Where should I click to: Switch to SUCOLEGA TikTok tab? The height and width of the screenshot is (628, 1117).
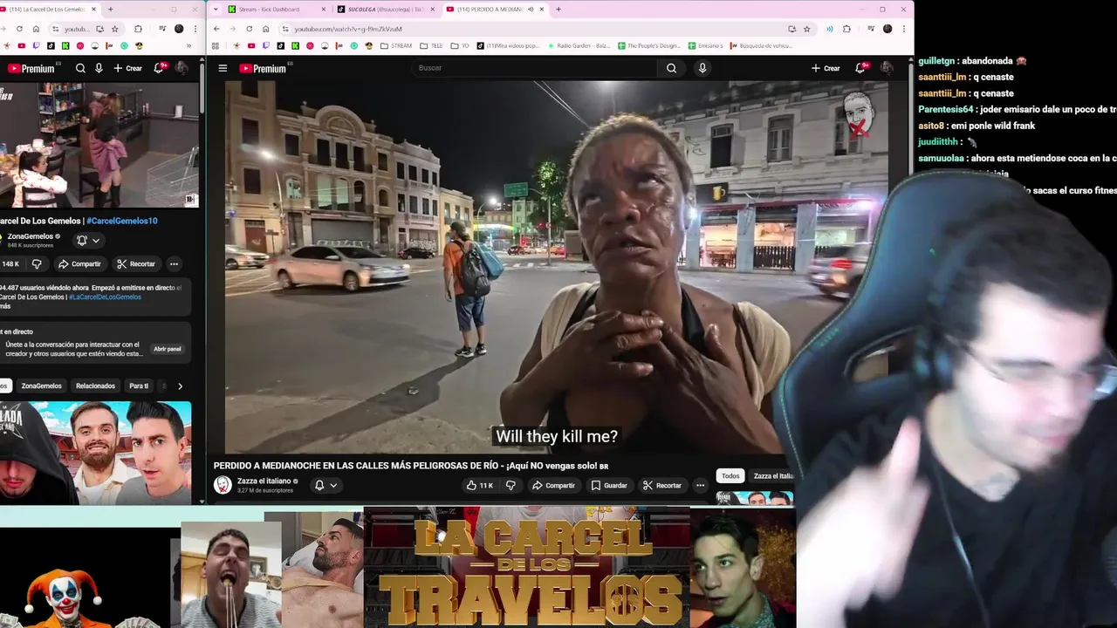384,9
